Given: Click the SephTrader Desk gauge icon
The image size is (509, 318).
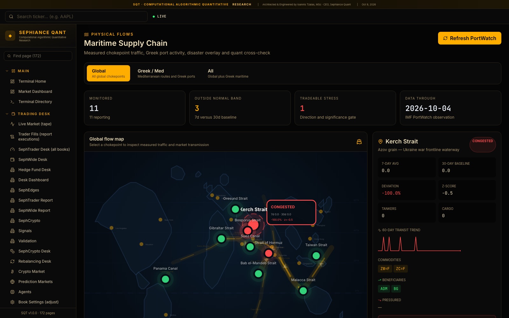Looking at the screenshot, I should [12, 149].
